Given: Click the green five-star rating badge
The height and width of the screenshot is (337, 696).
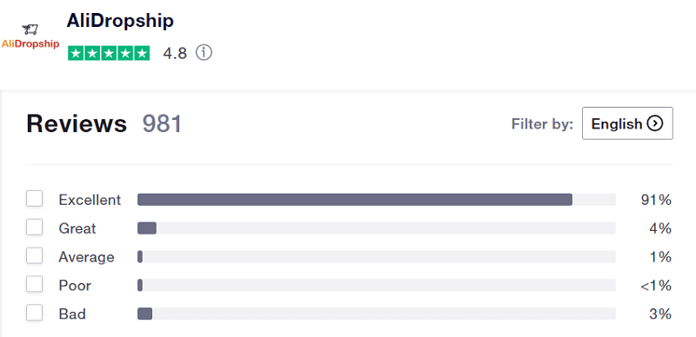Looking at the screenshot, I should pyautogui.click(x=109, y=53).
